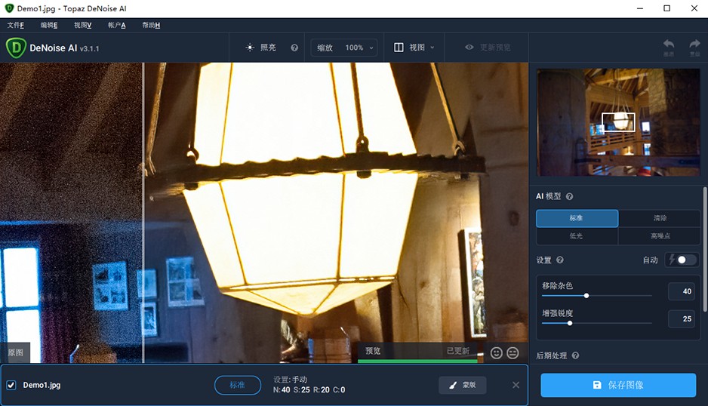The height and width of the screenshot is (406, 708).
Task: Click the navigator thumbnail preview
Action: click(x=618, y=122)
